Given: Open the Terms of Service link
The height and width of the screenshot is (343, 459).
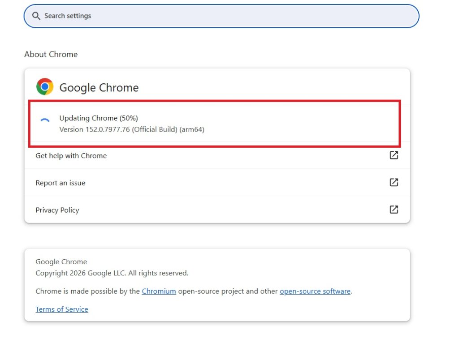Looking at the screenshot, I should pos(62,309).
